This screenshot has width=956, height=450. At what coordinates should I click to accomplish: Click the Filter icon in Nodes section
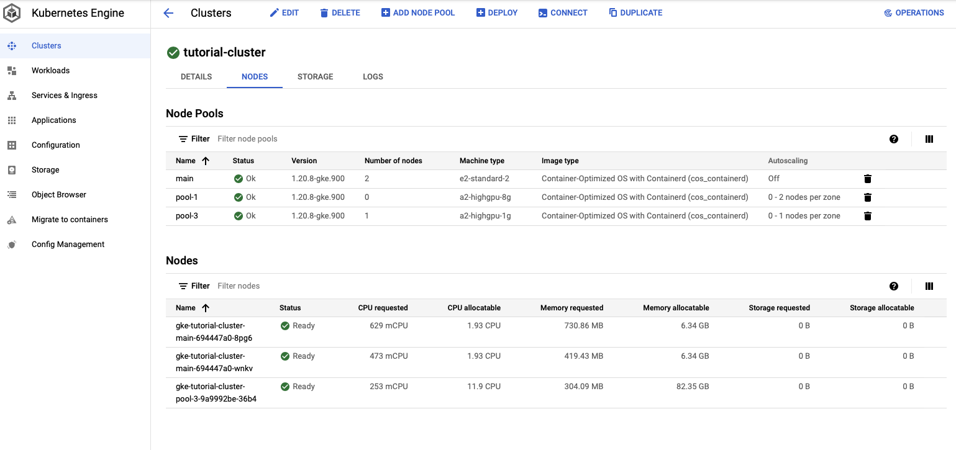(183, 286)
